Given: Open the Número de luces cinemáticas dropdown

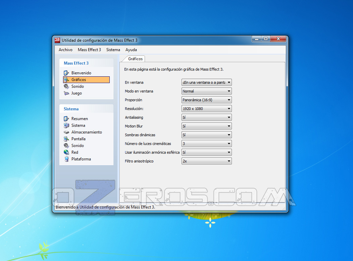Looking at the screenshot, I should coord(206,144).
